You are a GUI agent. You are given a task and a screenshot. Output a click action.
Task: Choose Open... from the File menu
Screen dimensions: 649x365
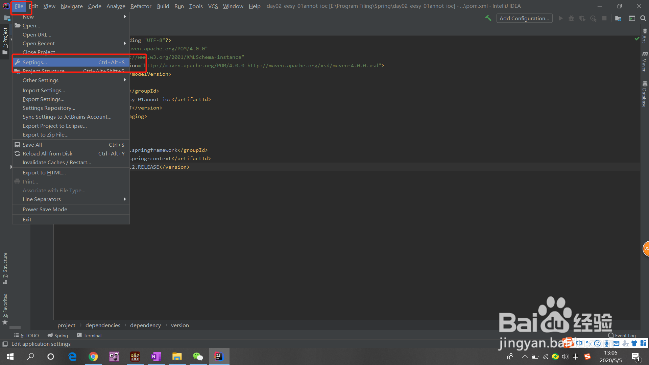pyautogui.click(x=71, y=25)
